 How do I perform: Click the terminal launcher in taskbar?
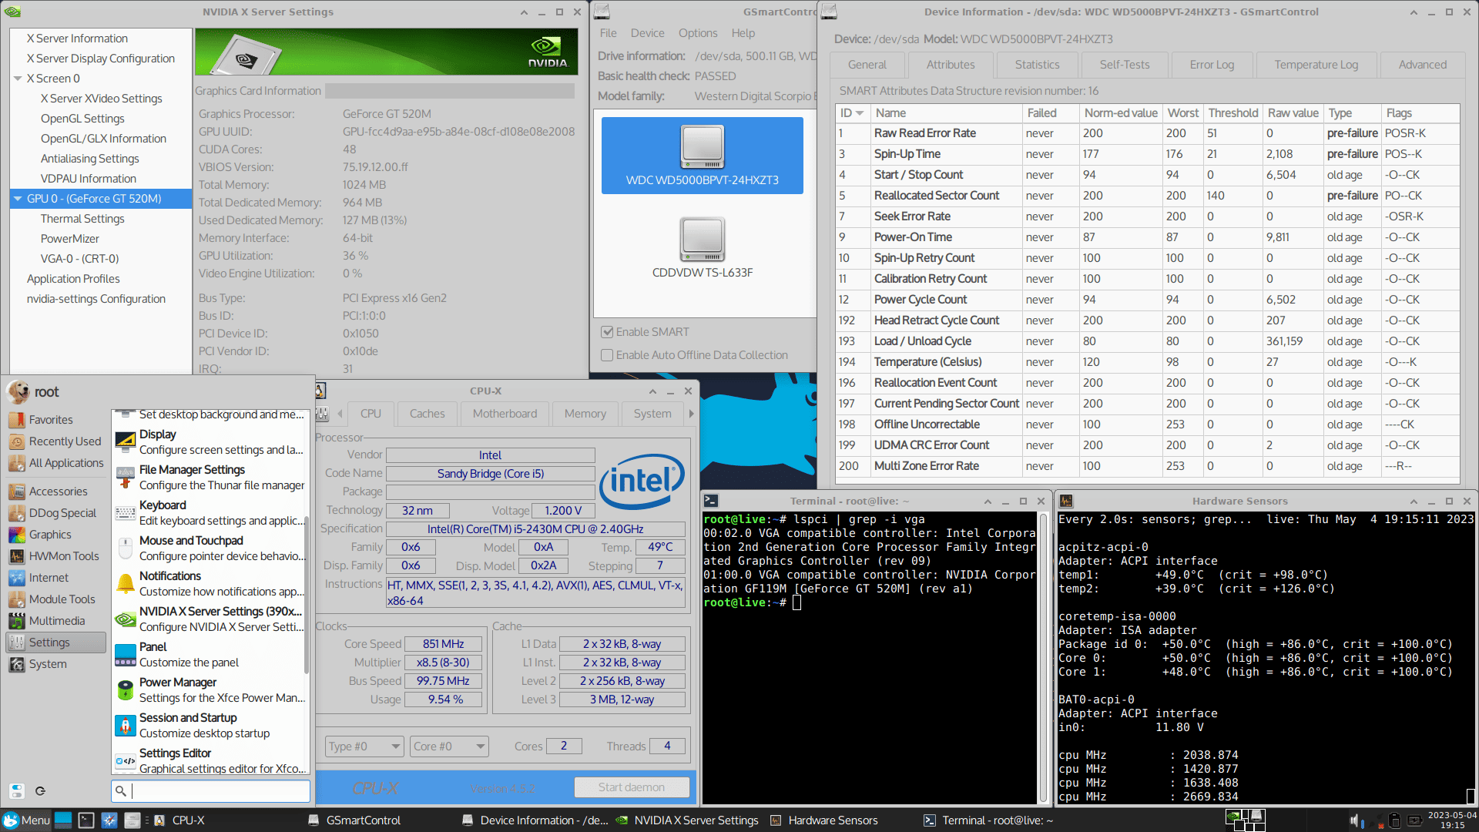coord(86,820)
